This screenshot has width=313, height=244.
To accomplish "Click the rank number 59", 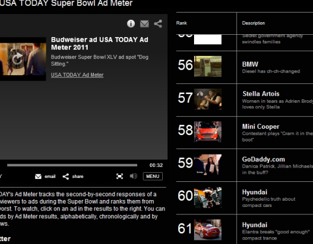I will tap(186, 162).
